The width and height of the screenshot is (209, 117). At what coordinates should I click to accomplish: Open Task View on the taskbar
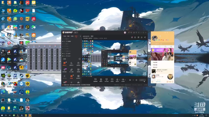(x=10, y=115)
